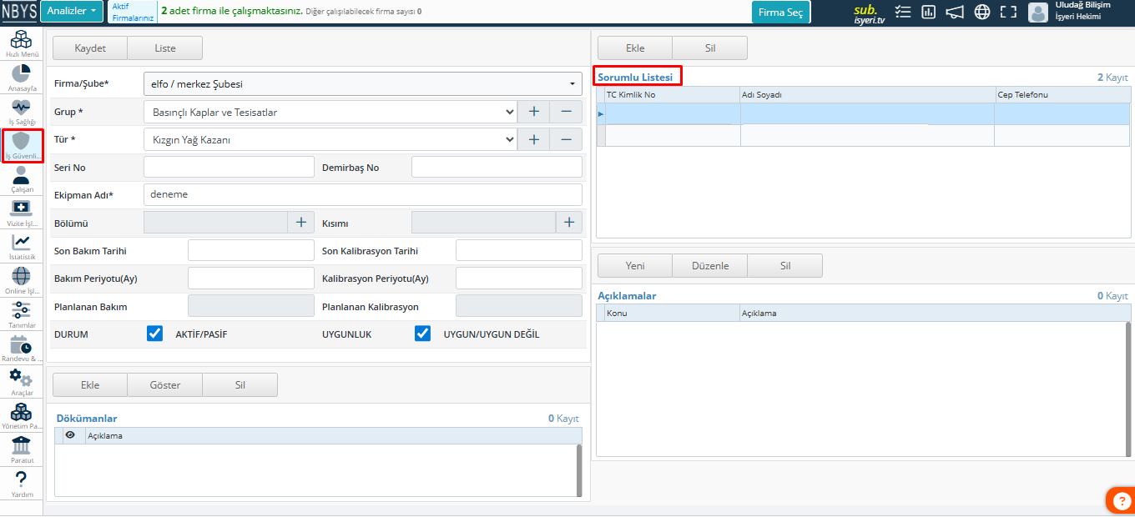Click the sub.isyeri.tv logo

click(869, 14)
